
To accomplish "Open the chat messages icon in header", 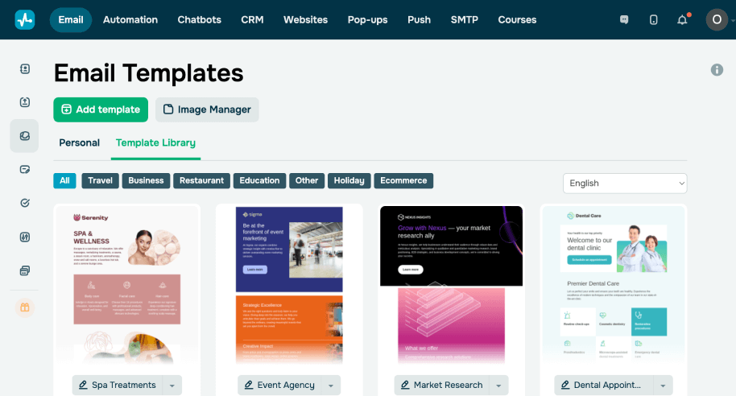I will tap(624, 19).
